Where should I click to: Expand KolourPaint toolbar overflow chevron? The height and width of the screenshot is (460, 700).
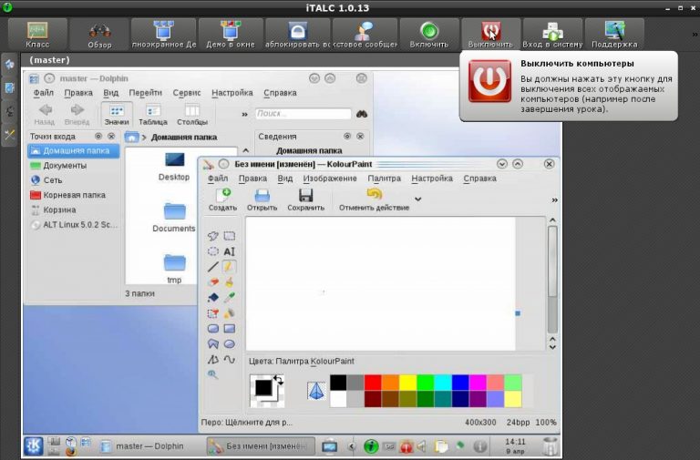554,200
